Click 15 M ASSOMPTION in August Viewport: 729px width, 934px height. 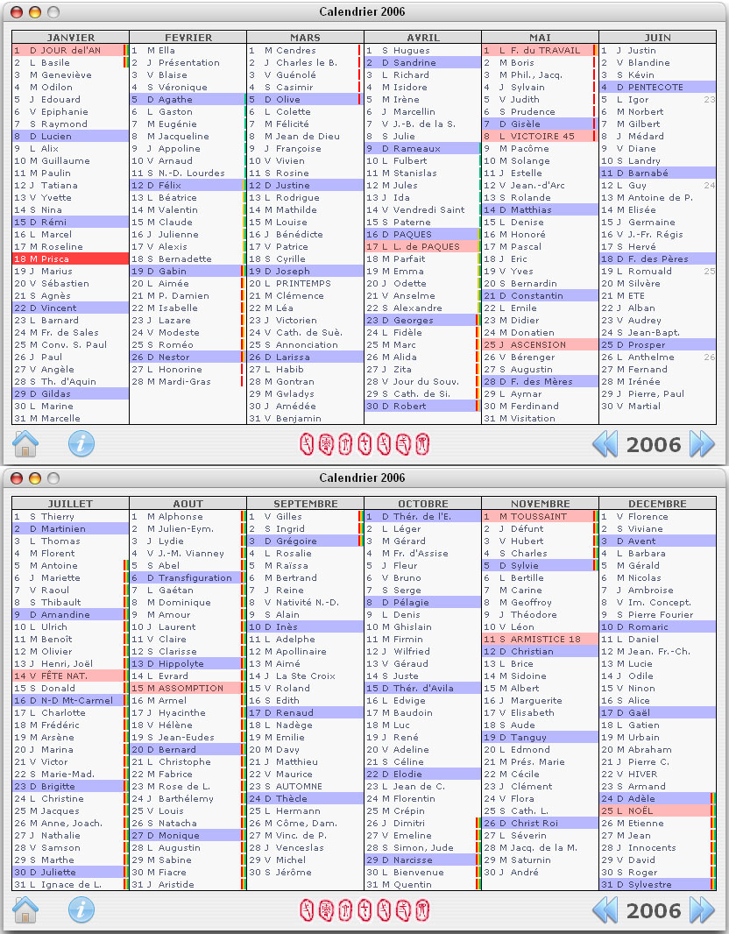tap(188, 689)
